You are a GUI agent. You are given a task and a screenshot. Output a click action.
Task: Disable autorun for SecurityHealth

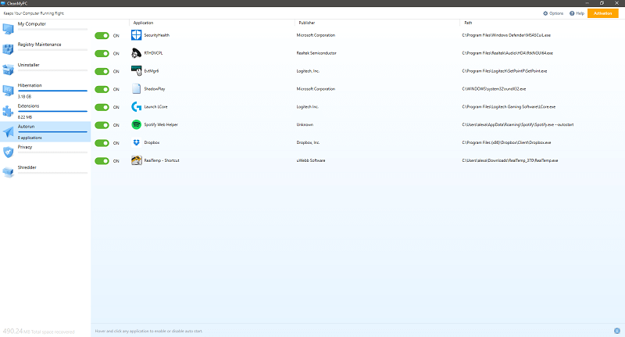102,35
